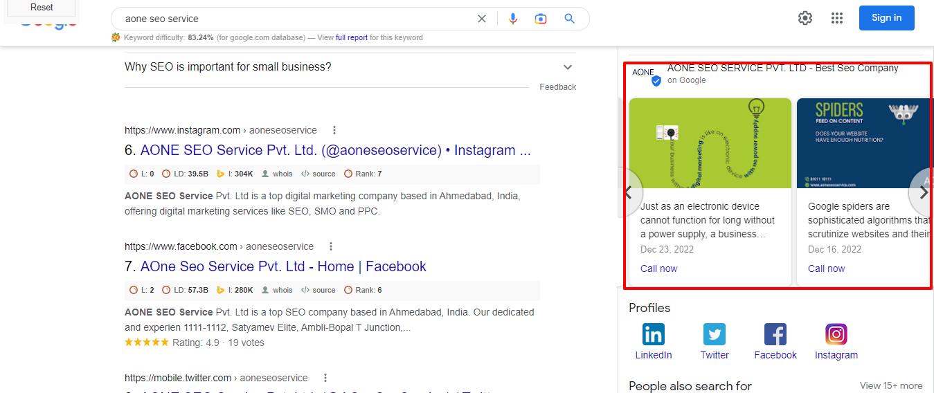Open the green electronic device post image
The width and height of the screenshot is (934, 393).
[x=710, y=143]
